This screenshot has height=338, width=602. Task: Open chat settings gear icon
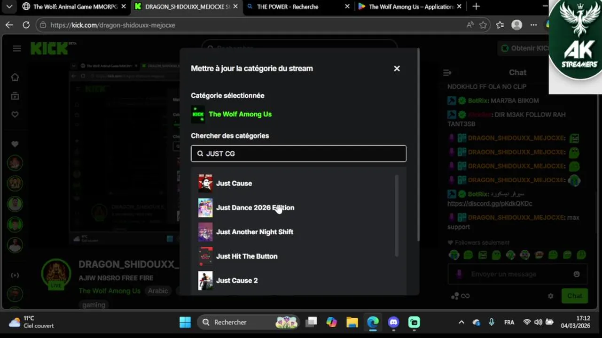[x=551, y=296]
